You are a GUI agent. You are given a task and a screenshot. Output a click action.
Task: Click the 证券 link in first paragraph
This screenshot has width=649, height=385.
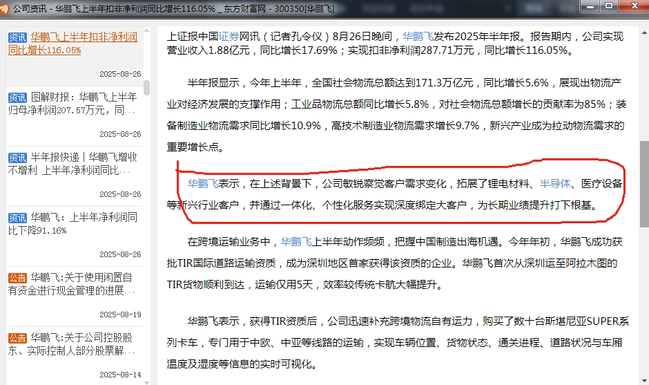click(x=229, y=37)
